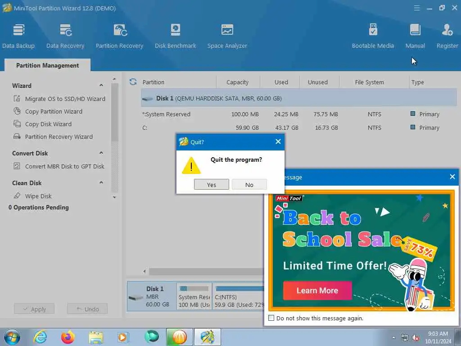Click No to cancel quitting
Screen dimensions: 461x346
[x=249, y=184]
